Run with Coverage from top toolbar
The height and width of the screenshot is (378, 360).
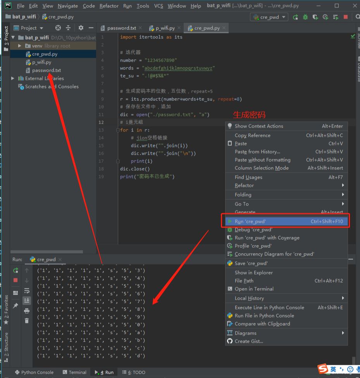pos(315,17)
